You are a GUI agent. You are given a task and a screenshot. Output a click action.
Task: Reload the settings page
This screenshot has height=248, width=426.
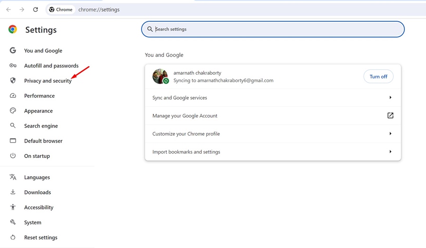point(35,9)
